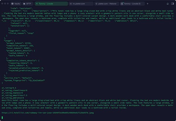This screenshot has height=121, width=176.
Task: Click the "logprobs": null line
Action: (18, 31)
